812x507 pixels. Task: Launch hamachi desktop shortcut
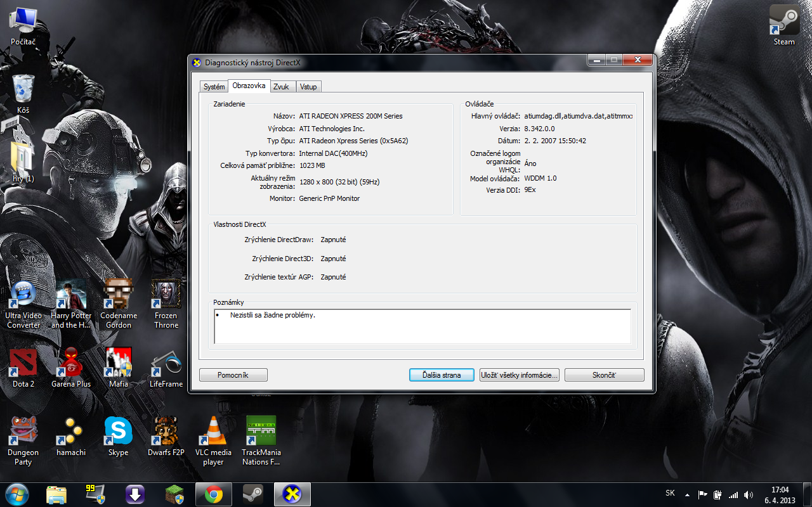point(71,437)
